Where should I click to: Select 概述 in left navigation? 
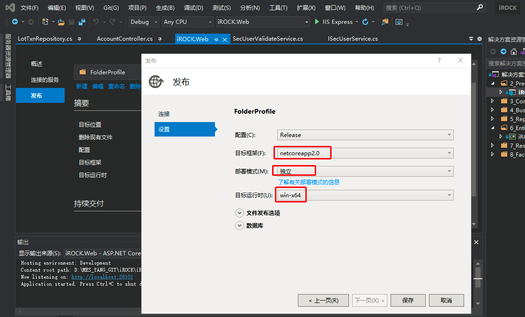(x=37, y=64)
